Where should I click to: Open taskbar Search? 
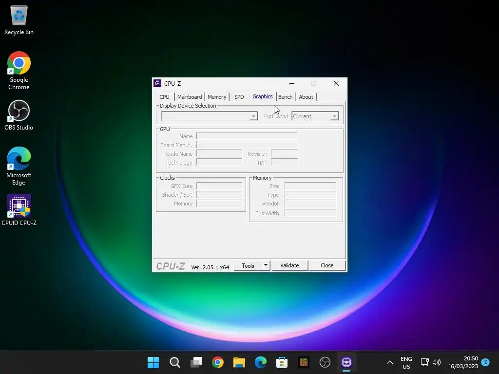175,362
